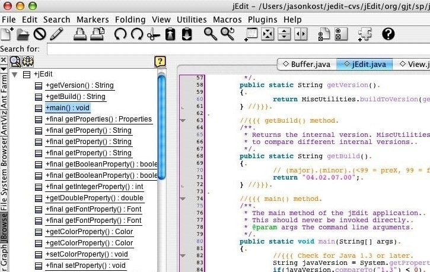Open the Folding menu

[x=129, y=20]
